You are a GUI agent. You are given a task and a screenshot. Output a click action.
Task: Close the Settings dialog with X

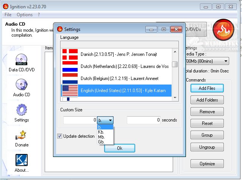tap(176, 29)
